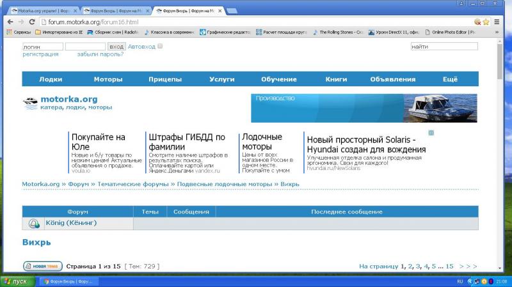The height and width of the screenshot is (287, 512).
Task: Click the новая тема button
Action: pos(42,266)
